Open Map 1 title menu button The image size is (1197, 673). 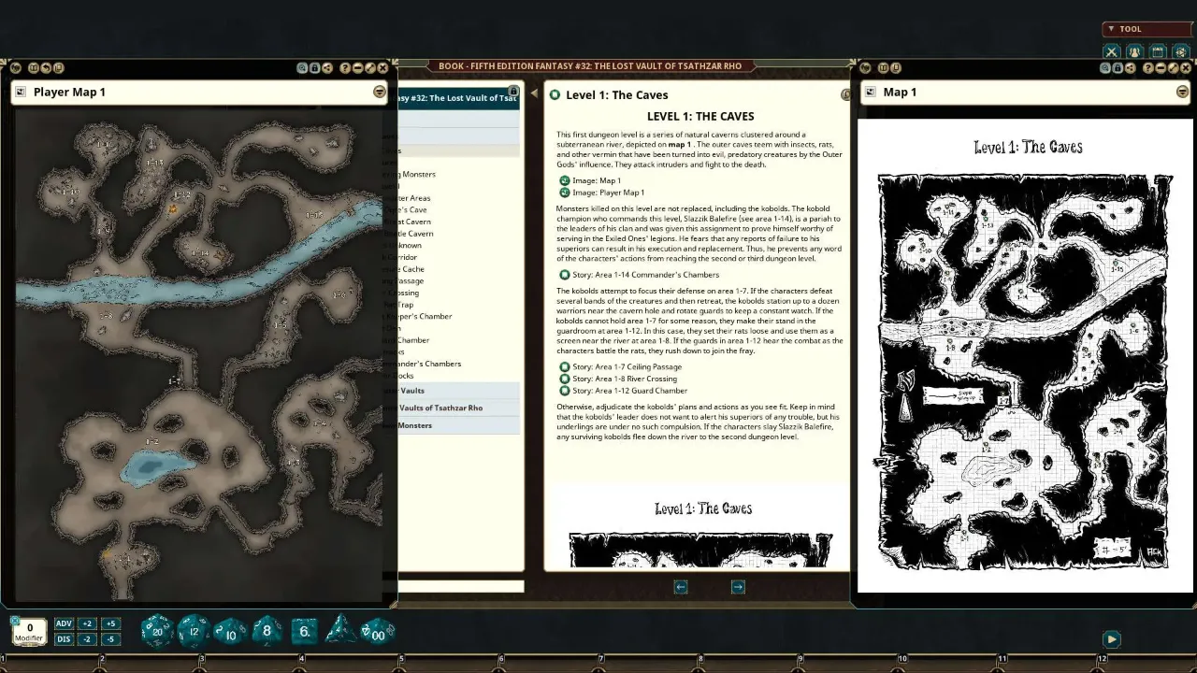(1183, 92)
